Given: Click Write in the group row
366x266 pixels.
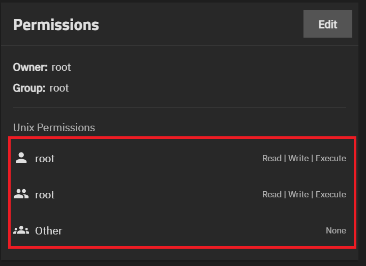Looking at the screenshot, I should tap(298, 194).
